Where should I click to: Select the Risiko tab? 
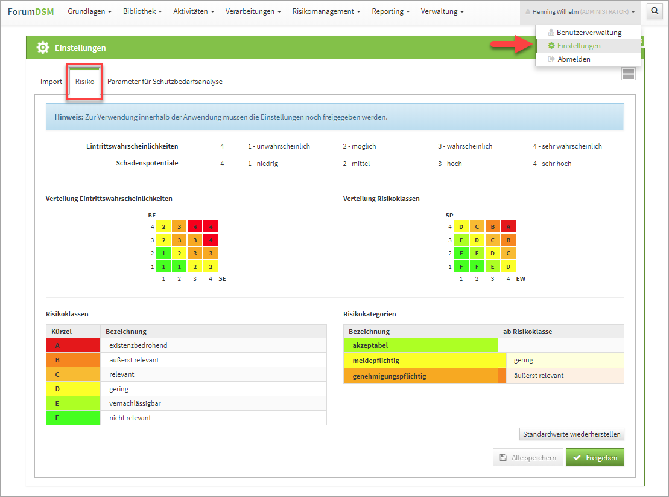(x=84, y=82)
